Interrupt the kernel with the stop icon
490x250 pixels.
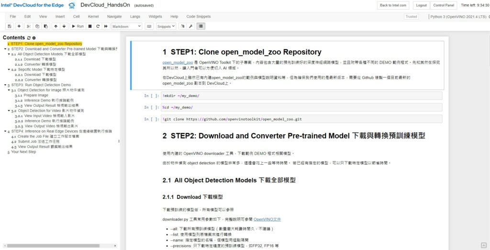(x=89, y=26)
